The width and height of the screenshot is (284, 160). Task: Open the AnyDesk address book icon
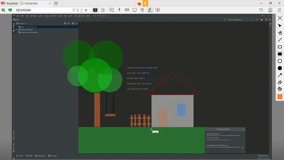pos(270,10)
